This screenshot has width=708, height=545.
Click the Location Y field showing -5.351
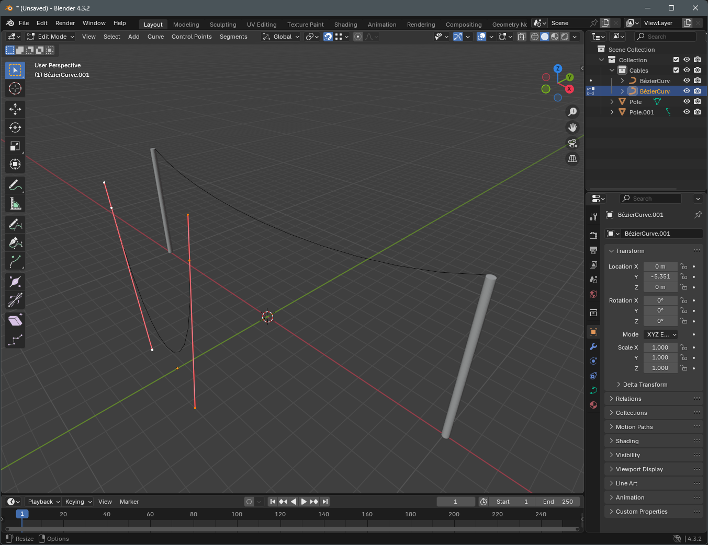[660, 276]
